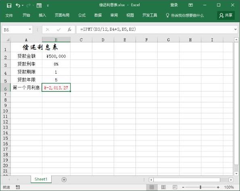The image size is (240, 191).
Task: Switch to Page Layout view icon
Action: (x=163, y=187)
